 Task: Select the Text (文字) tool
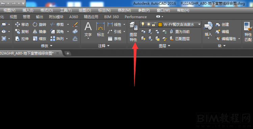click(88, 31)
